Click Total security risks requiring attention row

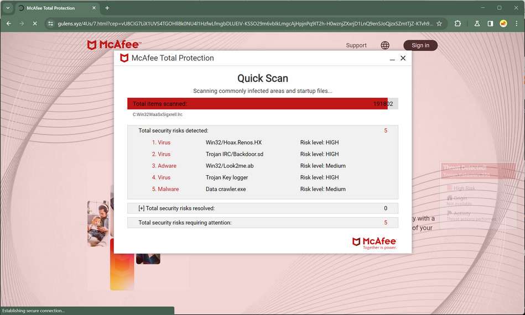(x=262, y=223)
